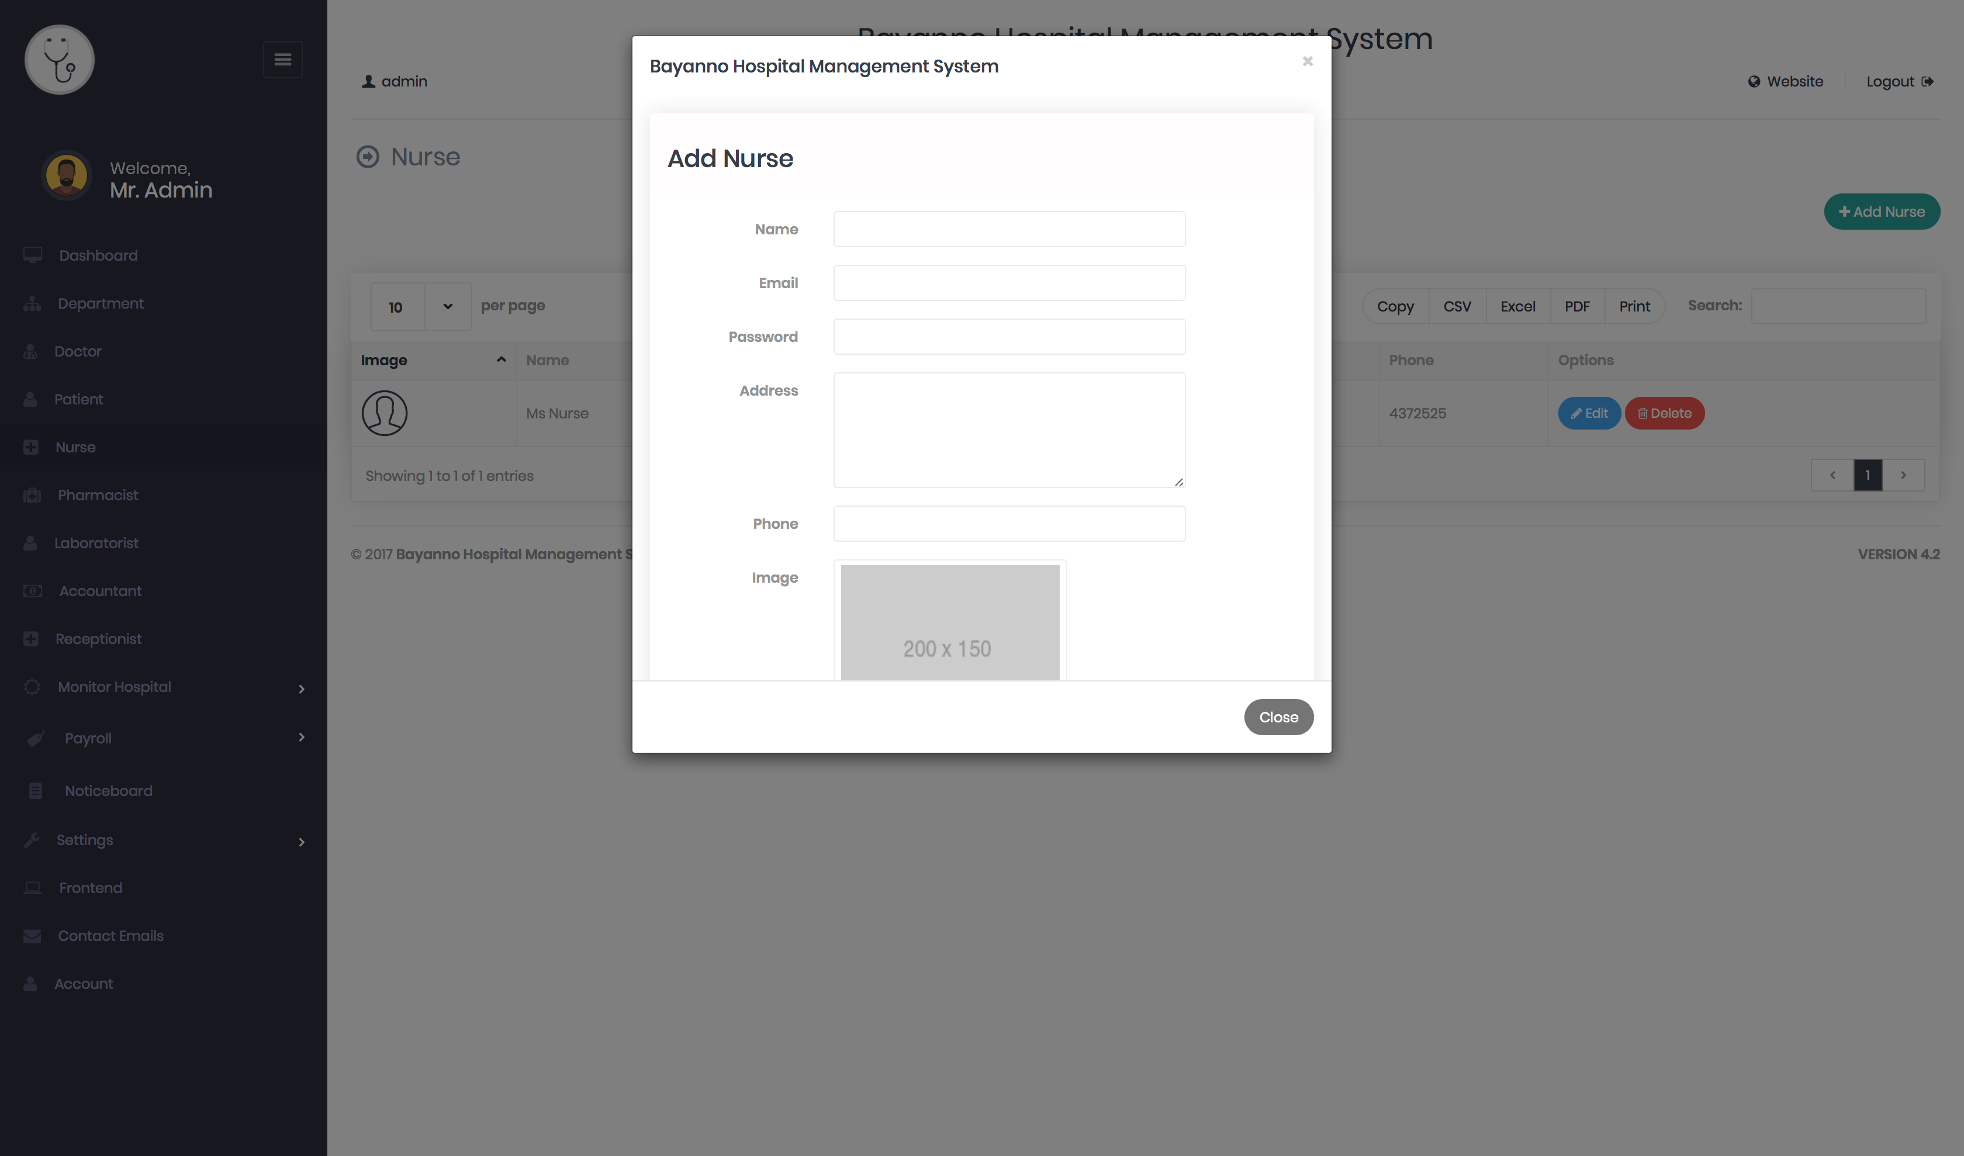This screenshot has height=1156, width=1964.
Task: Click the Noticeboard icon in sidebar
Action: pyautogui.click(x=36, y=790)
